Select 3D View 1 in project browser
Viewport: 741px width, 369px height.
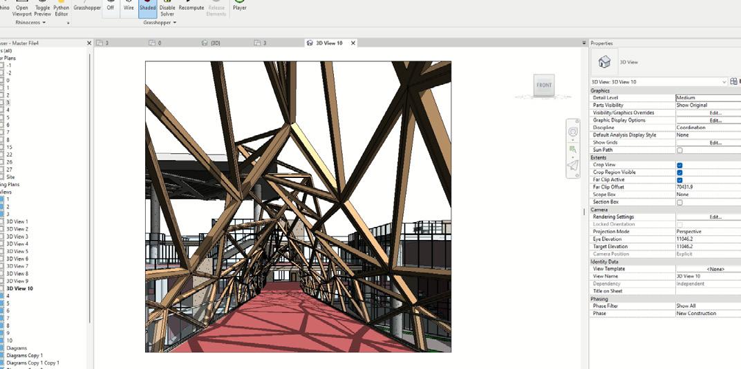tap(17, 221)
